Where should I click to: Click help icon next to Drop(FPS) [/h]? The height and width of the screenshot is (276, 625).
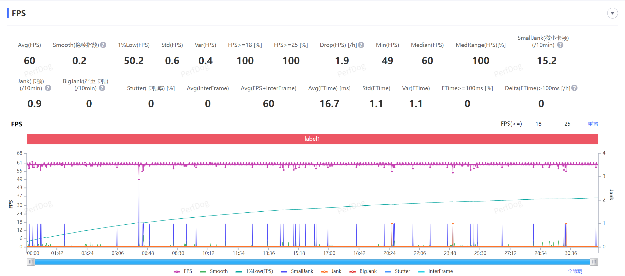tap(361, 45)
